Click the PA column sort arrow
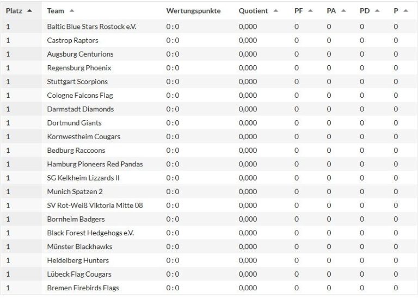Screen dimensions: 418x299 [343, 11]
